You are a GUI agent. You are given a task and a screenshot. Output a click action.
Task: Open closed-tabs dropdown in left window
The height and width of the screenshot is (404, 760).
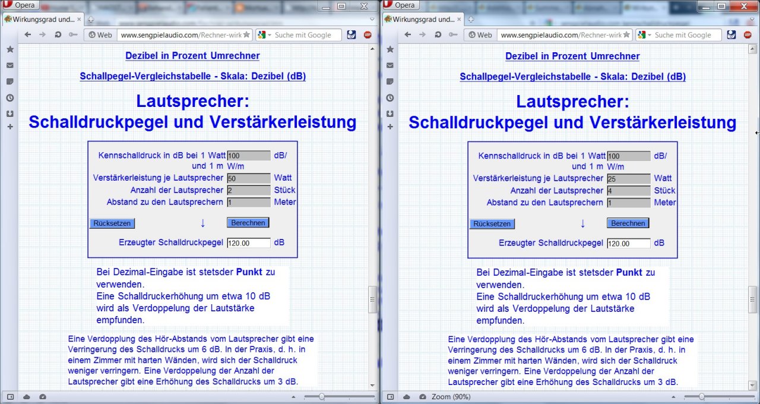(x=372, y=19)
